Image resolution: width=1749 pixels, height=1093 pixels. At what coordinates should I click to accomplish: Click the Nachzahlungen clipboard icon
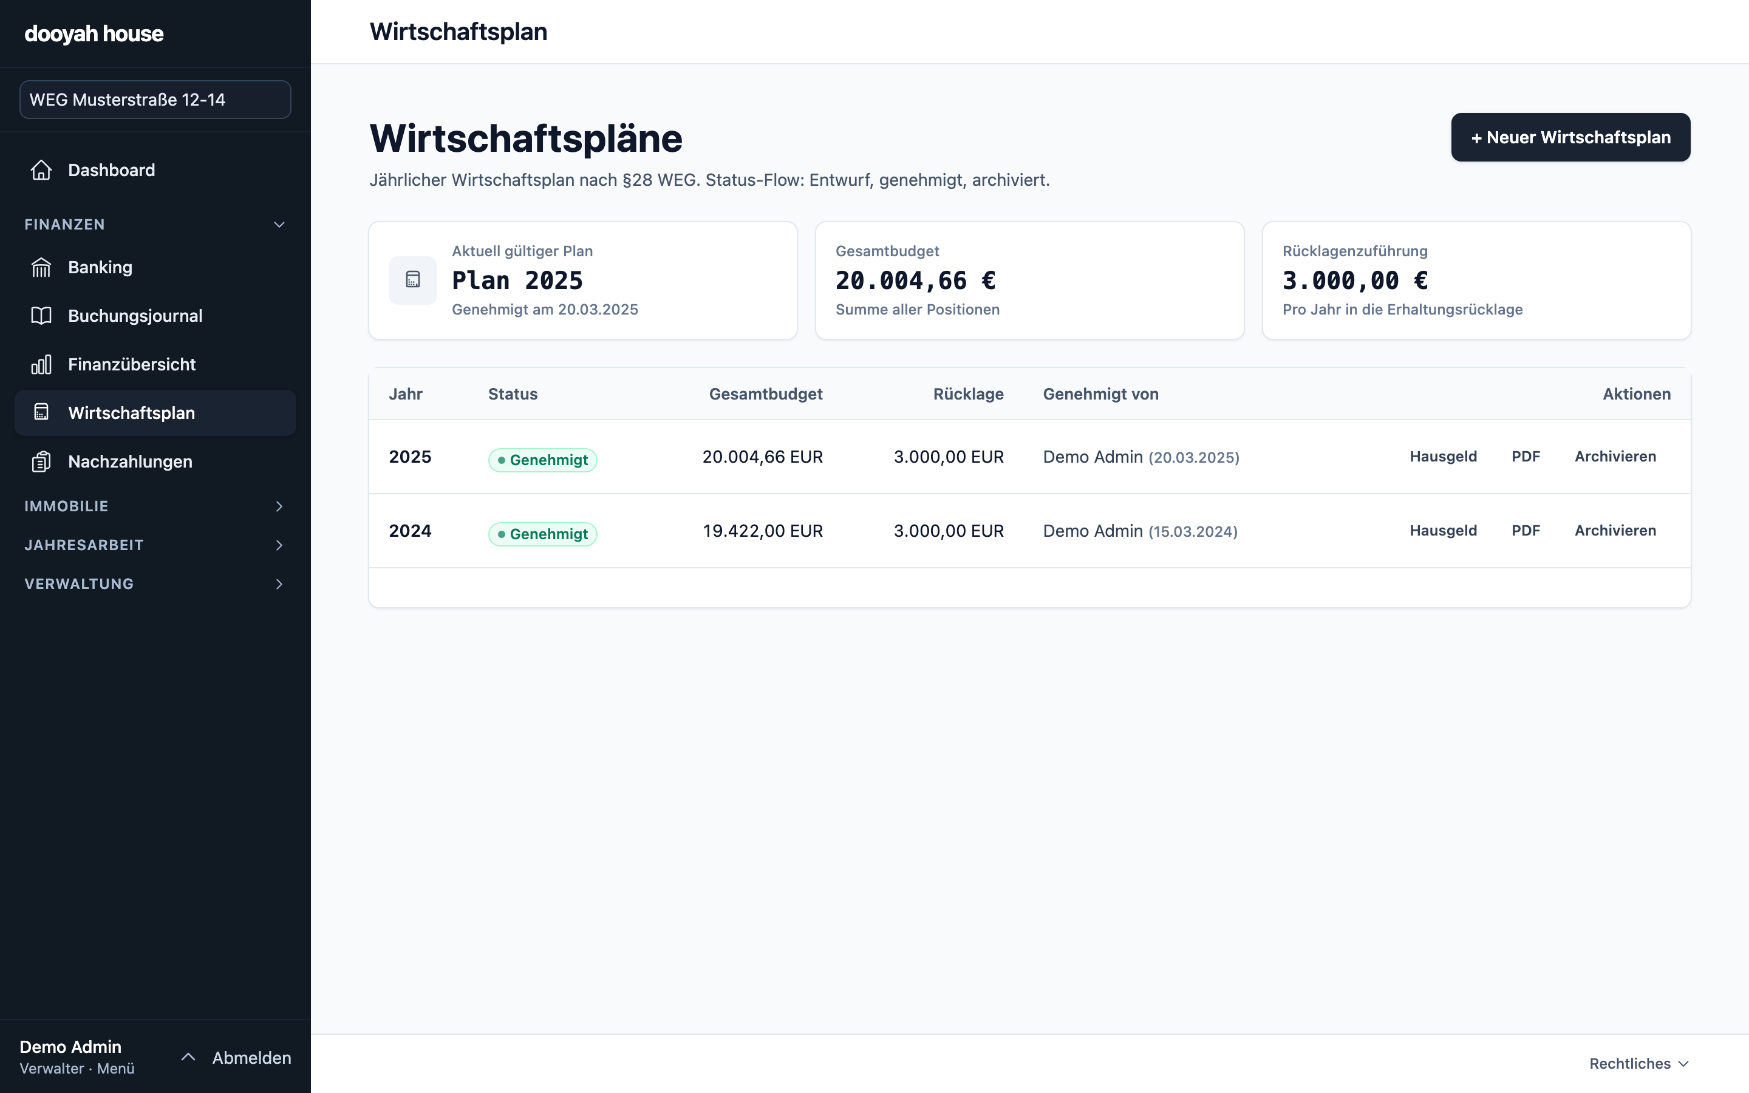41,461
